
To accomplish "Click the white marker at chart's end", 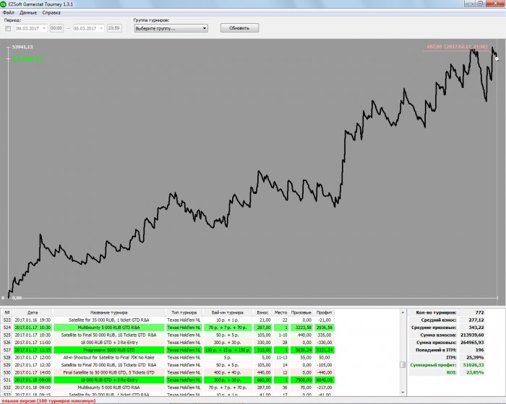I will tap(497, 58).
